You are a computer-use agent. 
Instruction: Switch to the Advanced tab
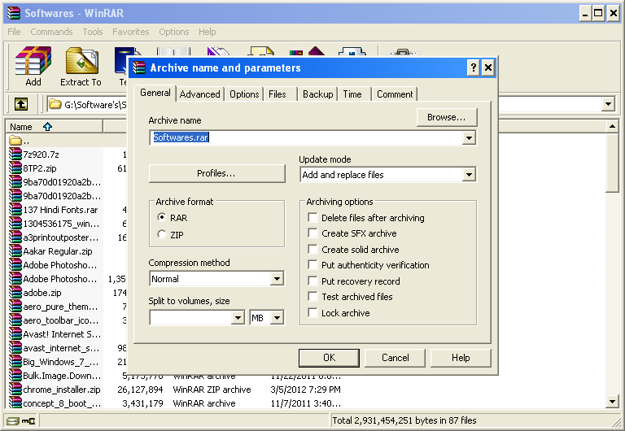pos(199,94)
